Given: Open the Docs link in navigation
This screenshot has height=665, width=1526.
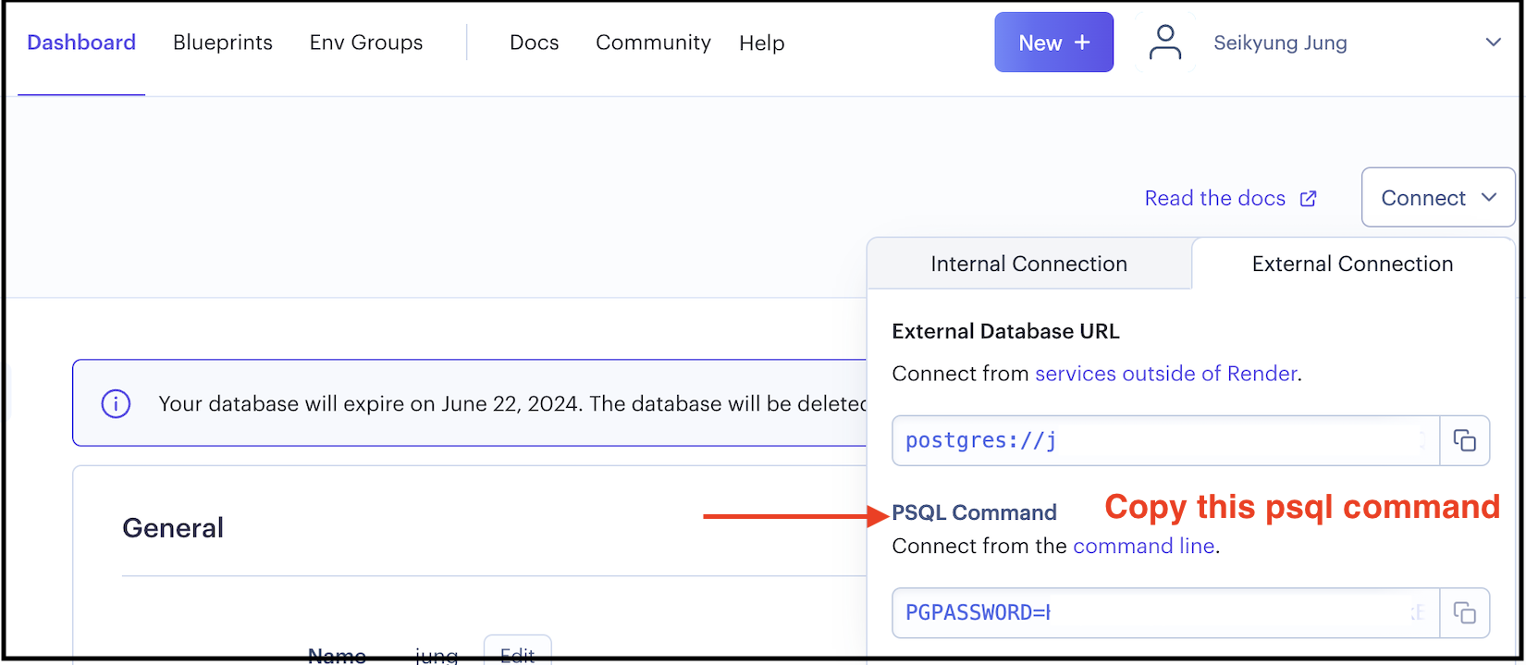Looking at the screenshot, I should click(x=534, y=43).
